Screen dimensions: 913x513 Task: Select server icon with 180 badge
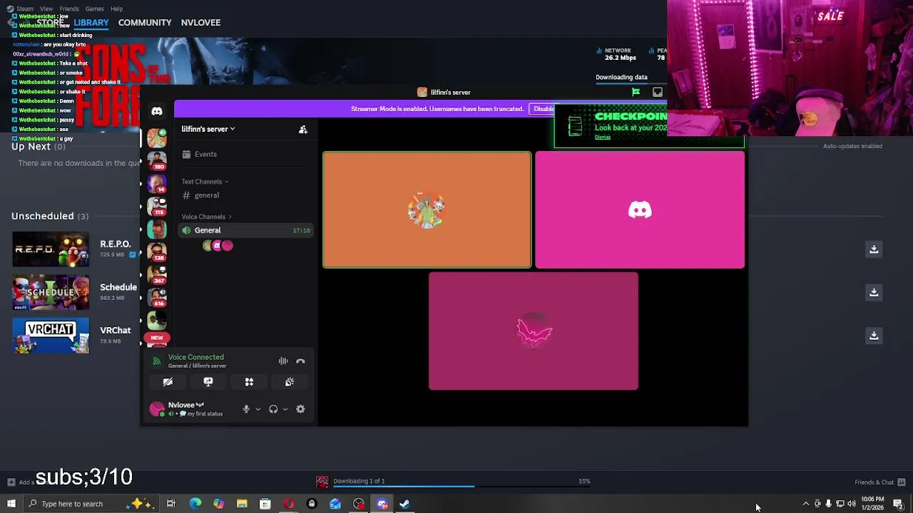tap(157, 160)
